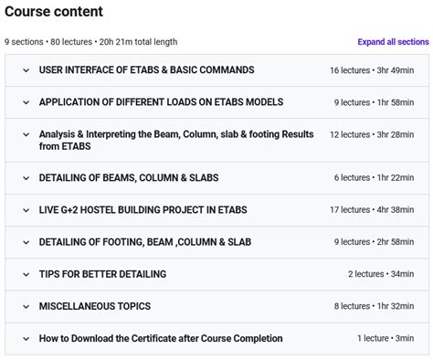Select DETAILING OF BEAMS, COLUMN & SLABS title
Image resolution: width=433 pixels, height=360 pixels.
[x=129, y=177]
